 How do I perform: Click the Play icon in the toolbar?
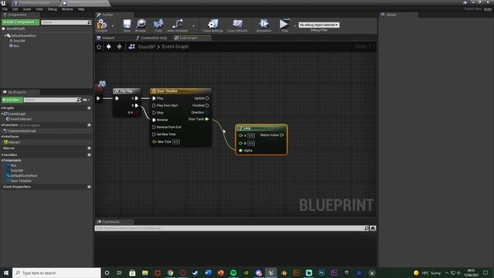pos(285,25)
